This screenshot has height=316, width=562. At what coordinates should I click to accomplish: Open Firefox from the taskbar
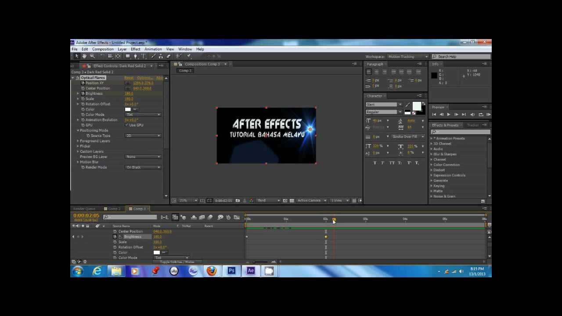[212, 271]
